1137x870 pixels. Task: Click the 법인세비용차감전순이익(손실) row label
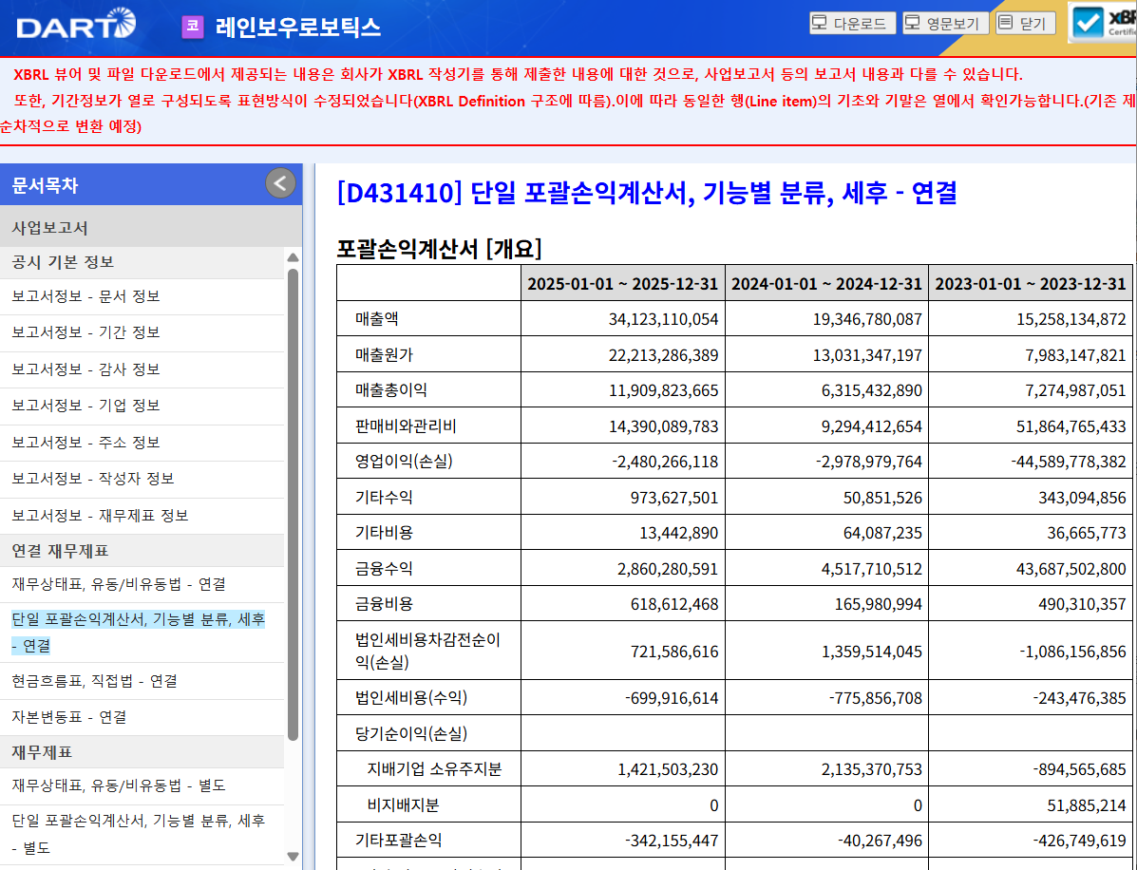[x=427, y=651]
